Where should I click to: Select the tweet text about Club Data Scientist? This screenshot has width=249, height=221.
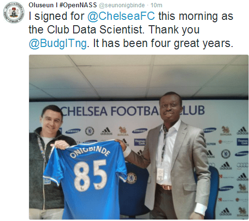pyautogui.click(x=131, y=30)
